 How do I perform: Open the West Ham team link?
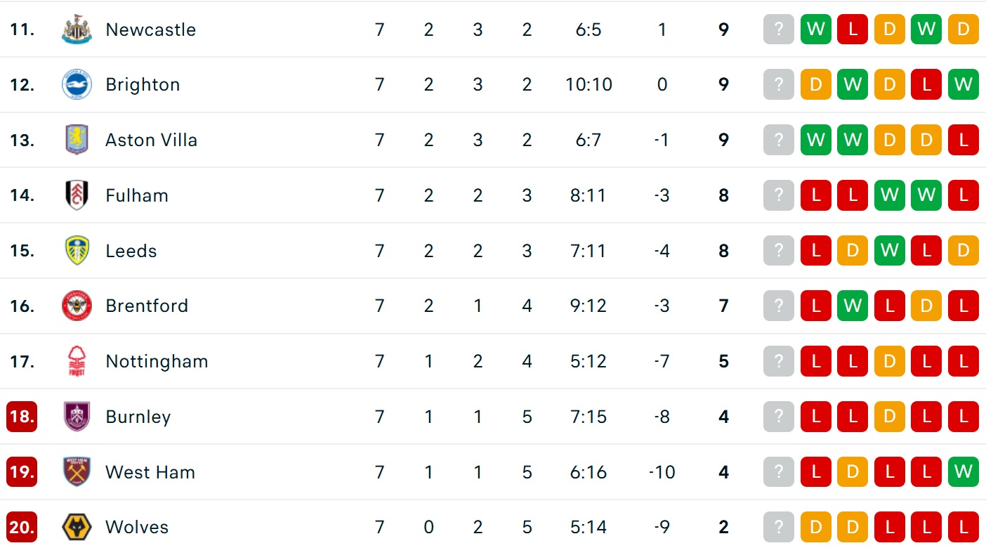pyautogui.click(x=150, y=472)
